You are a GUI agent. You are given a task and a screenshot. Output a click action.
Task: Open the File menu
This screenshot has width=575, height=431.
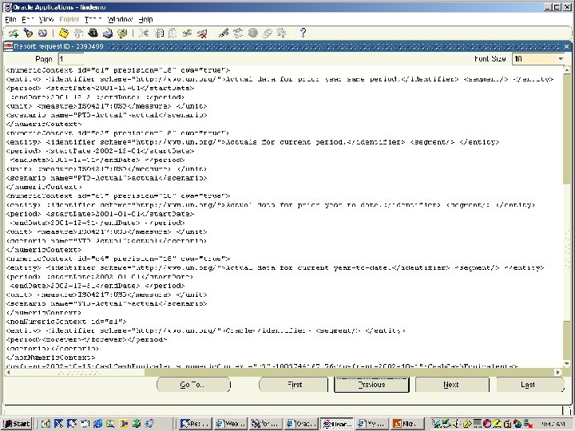(x=10, y=19)
